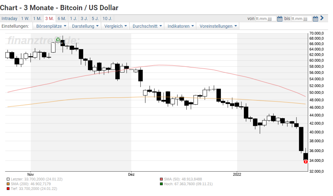This screenshot has width=333, height=196.
Task: Click the 32.000,0 y-axis value
Action: click(x=316, y=171)
